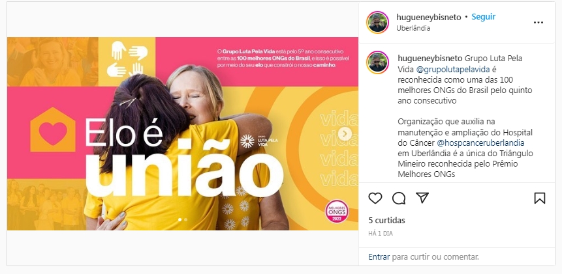Click the Elo é união post image

[183, 133]
